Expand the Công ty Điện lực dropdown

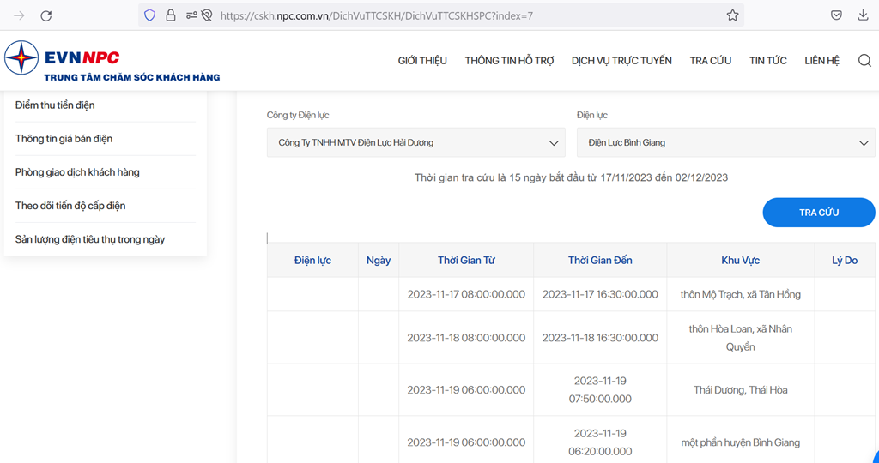[416, 143]
